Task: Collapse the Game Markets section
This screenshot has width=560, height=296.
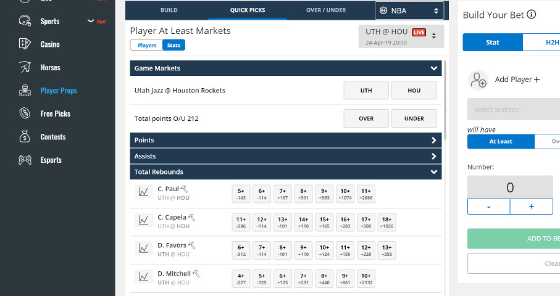Action: [286, 68]
